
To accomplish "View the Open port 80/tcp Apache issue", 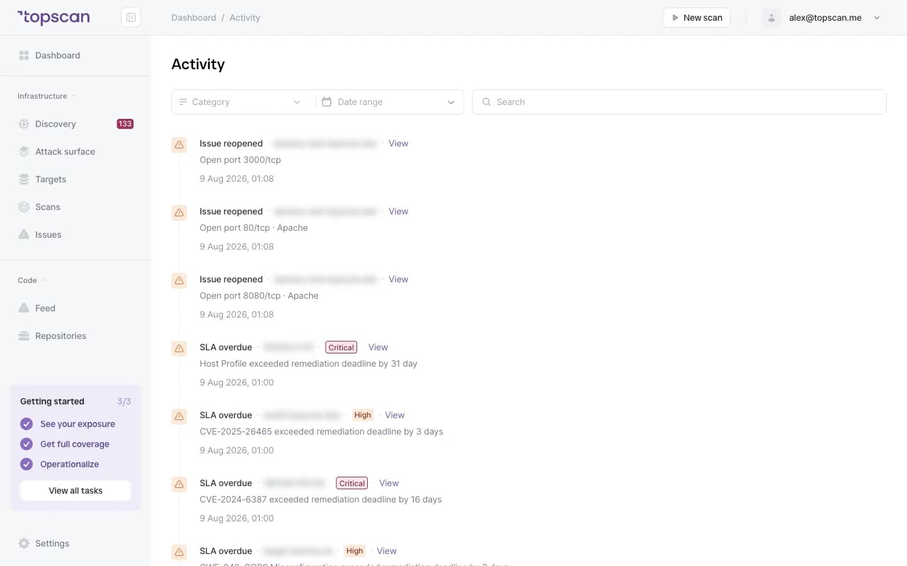I will pos(398,211).
